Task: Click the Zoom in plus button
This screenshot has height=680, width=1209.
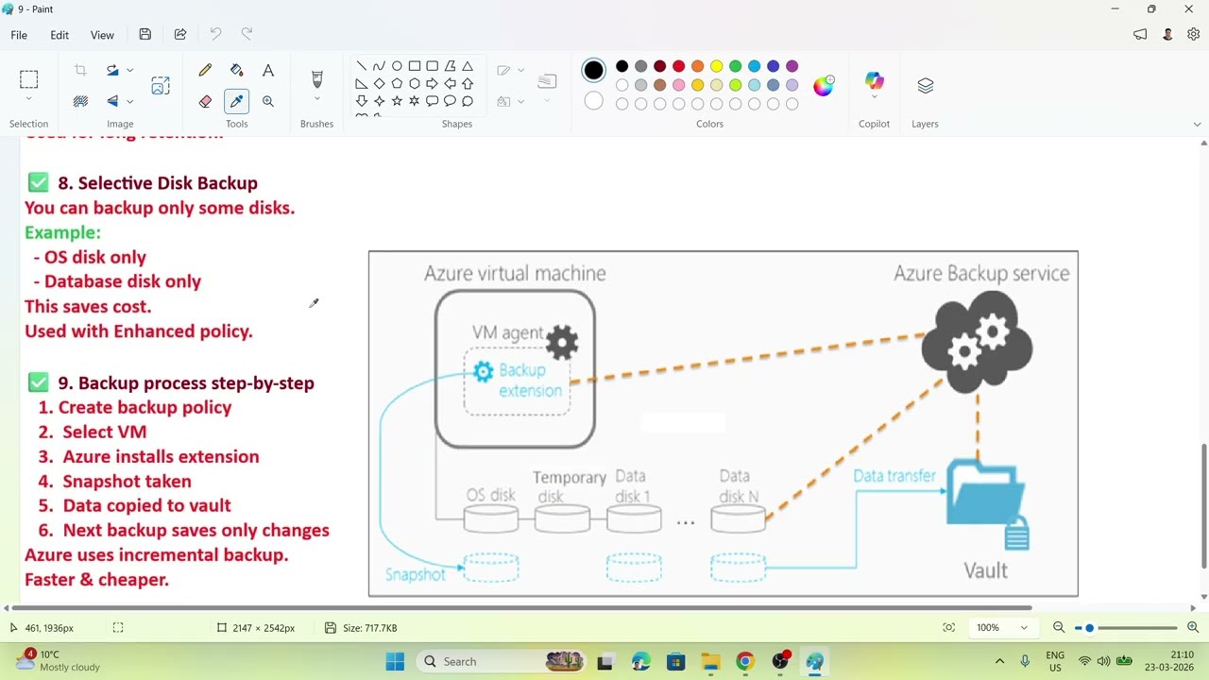Action: tap(1193, 628)
